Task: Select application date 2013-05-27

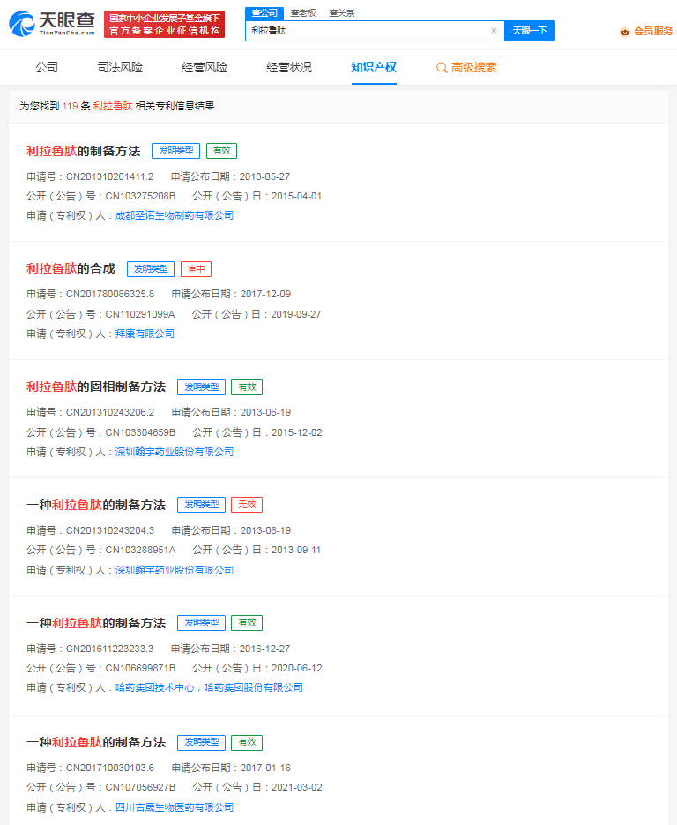Action: [265, 176]
